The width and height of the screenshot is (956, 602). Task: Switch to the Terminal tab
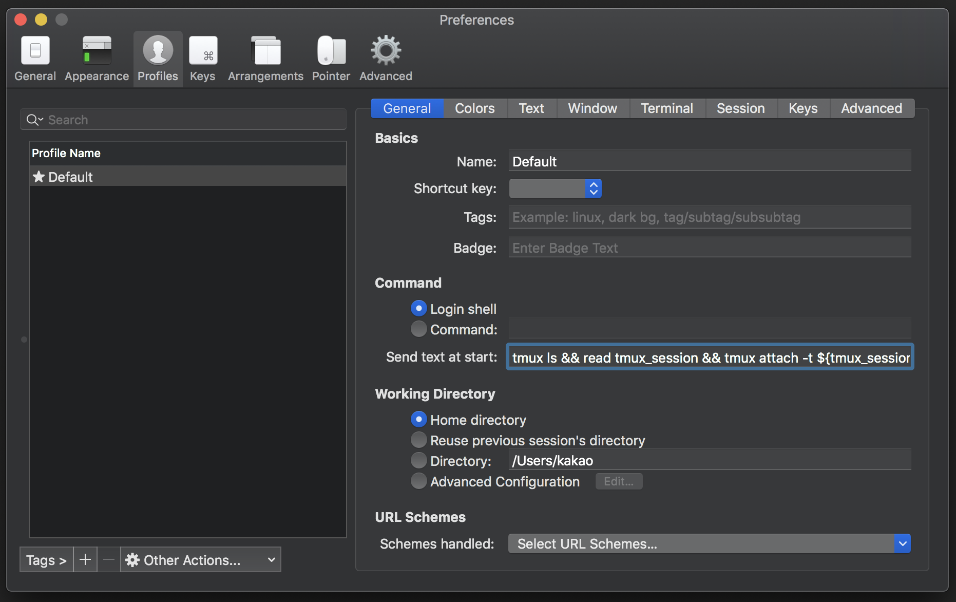666,108
